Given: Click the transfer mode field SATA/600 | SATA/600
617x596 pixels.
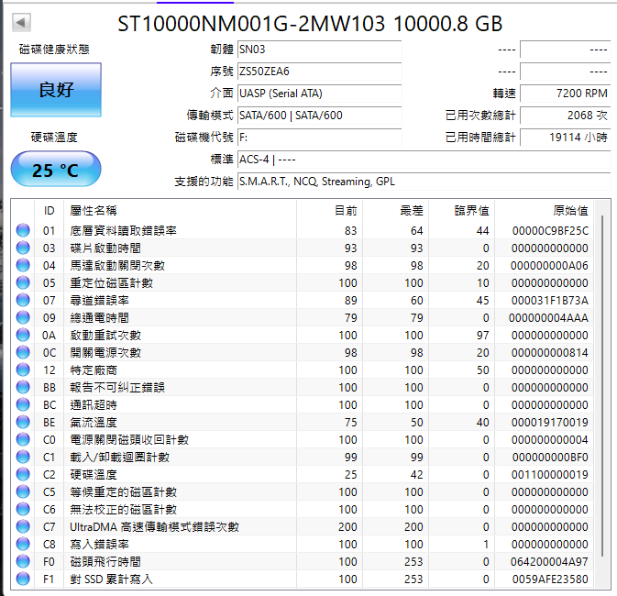Looking at the screenshot, I should tap(320, 116).
